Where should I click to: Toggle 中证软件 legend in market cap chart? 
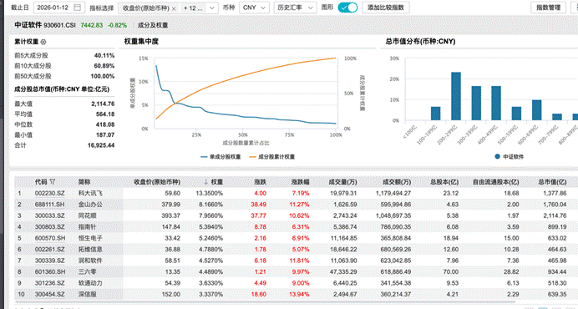click(x=509, y=157)
